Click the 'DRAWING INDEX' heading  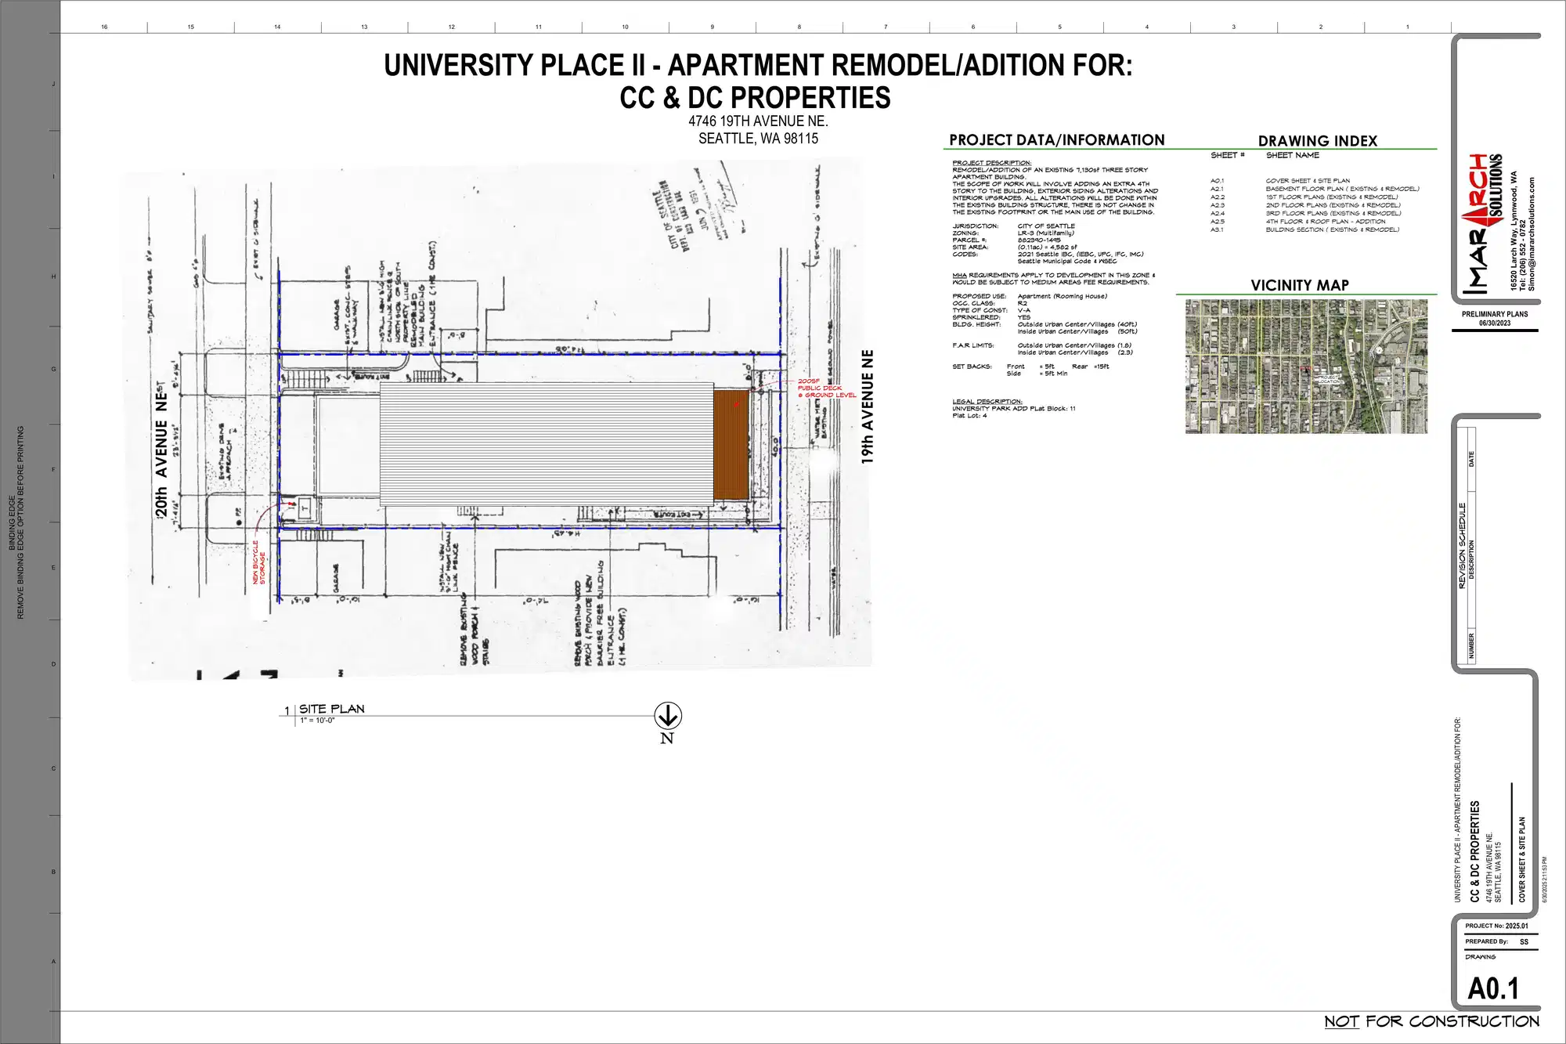[1318, 141]
